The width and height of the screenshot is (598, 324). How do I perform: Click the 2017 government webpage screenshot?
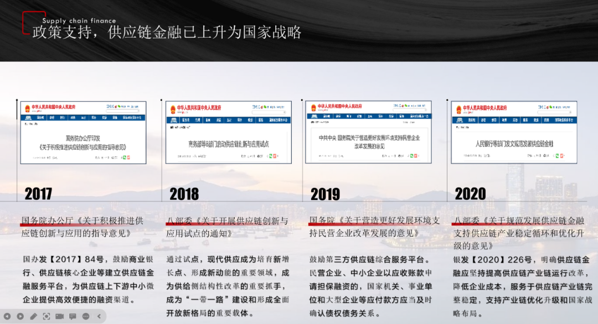[x=83, y=132]
